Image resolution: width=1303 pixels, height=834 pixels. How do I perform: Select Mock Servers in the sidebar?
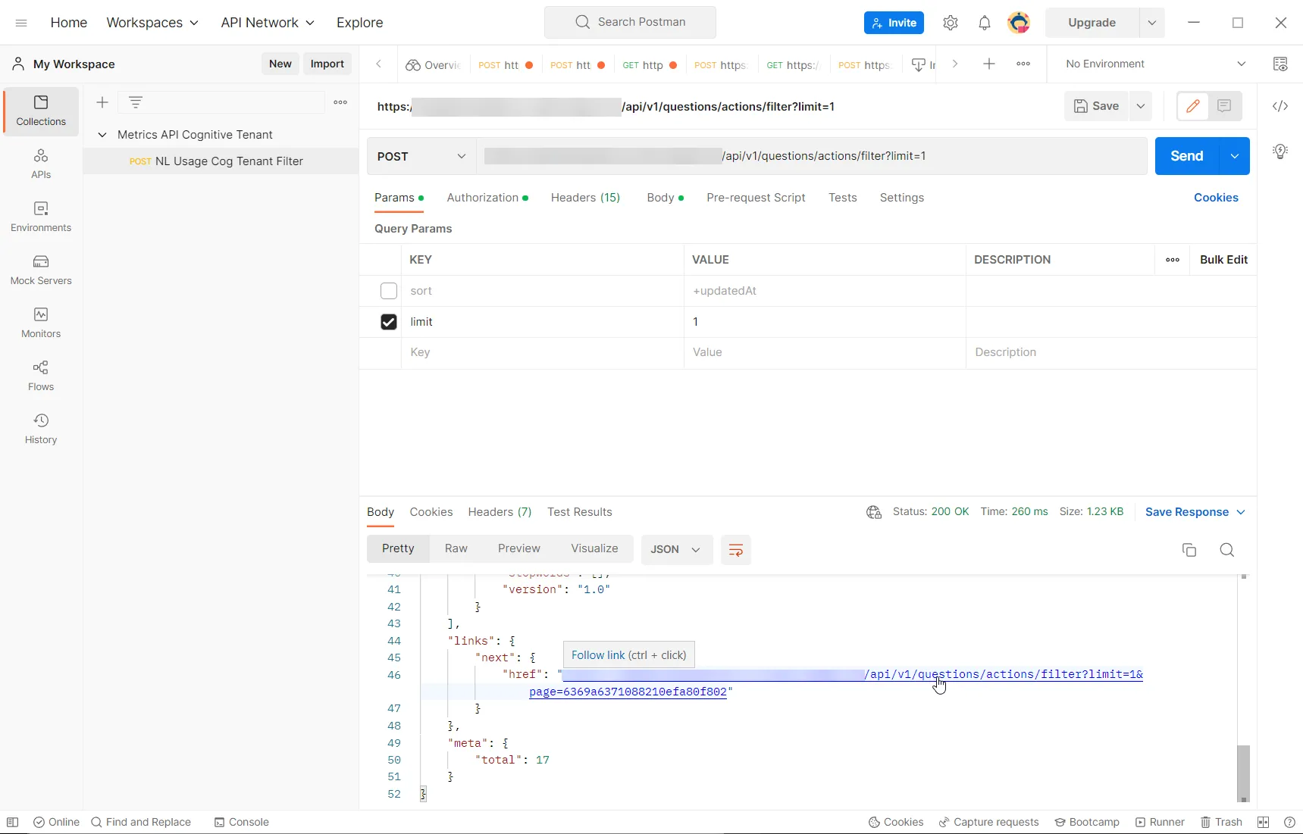tap(40, 270)
